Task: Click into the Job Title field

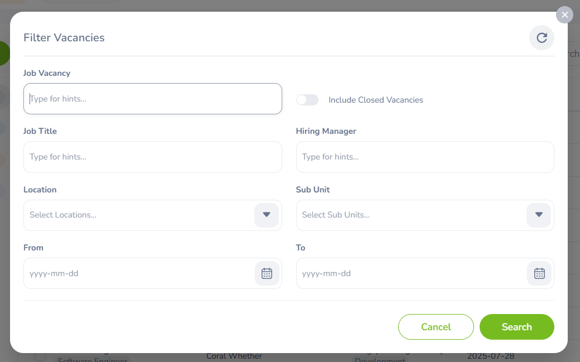Action: tap(152, 157)
